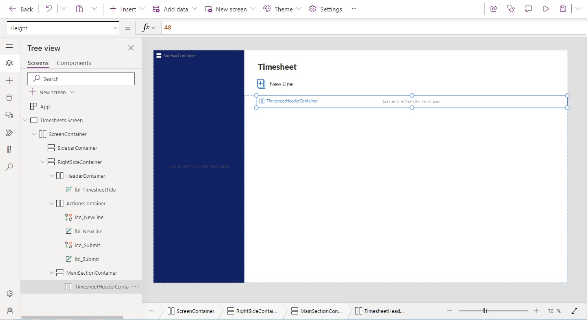Image resolution: width=587 pixels, height=320 pixels.
Task: Open the Insert pane from the left rail
Action: [x=9, y=80]
